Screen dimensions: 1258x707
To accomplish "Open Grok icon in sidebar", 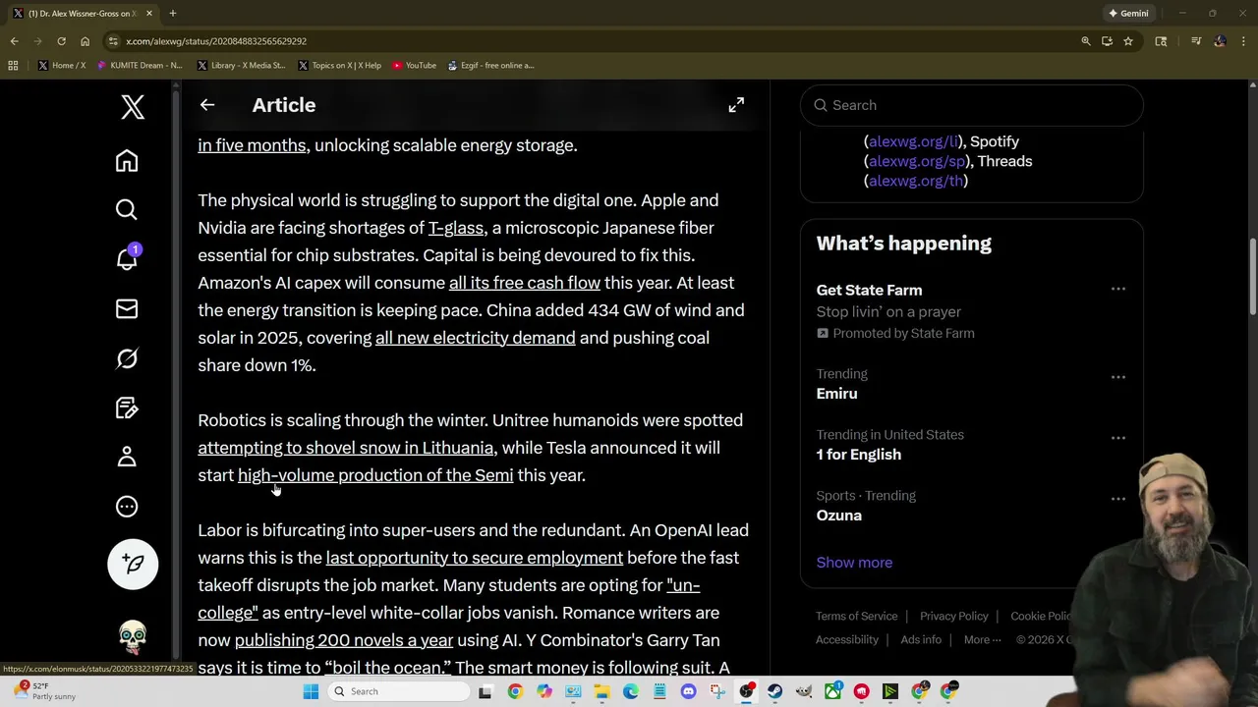I will (127, 358).
